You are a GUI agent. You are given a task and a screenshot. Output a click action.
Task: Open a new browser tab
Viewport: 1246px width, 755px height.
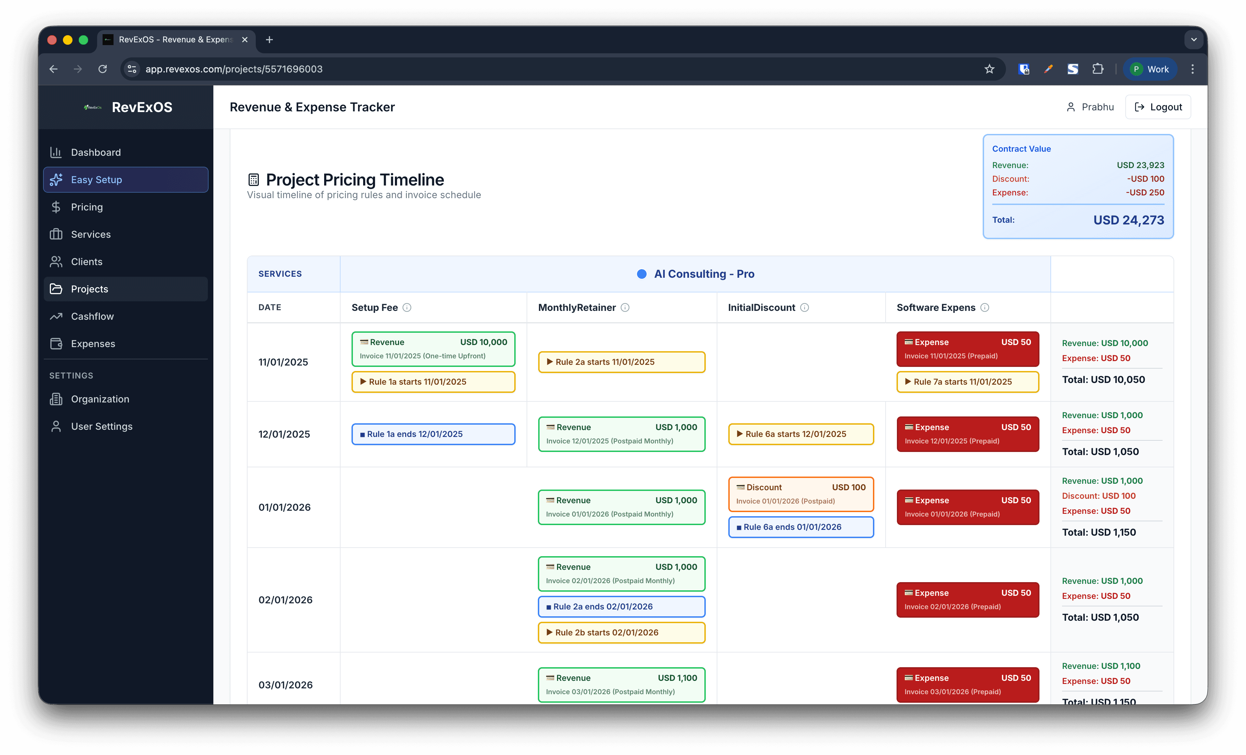pyautogui.click(x=269, y=39)
